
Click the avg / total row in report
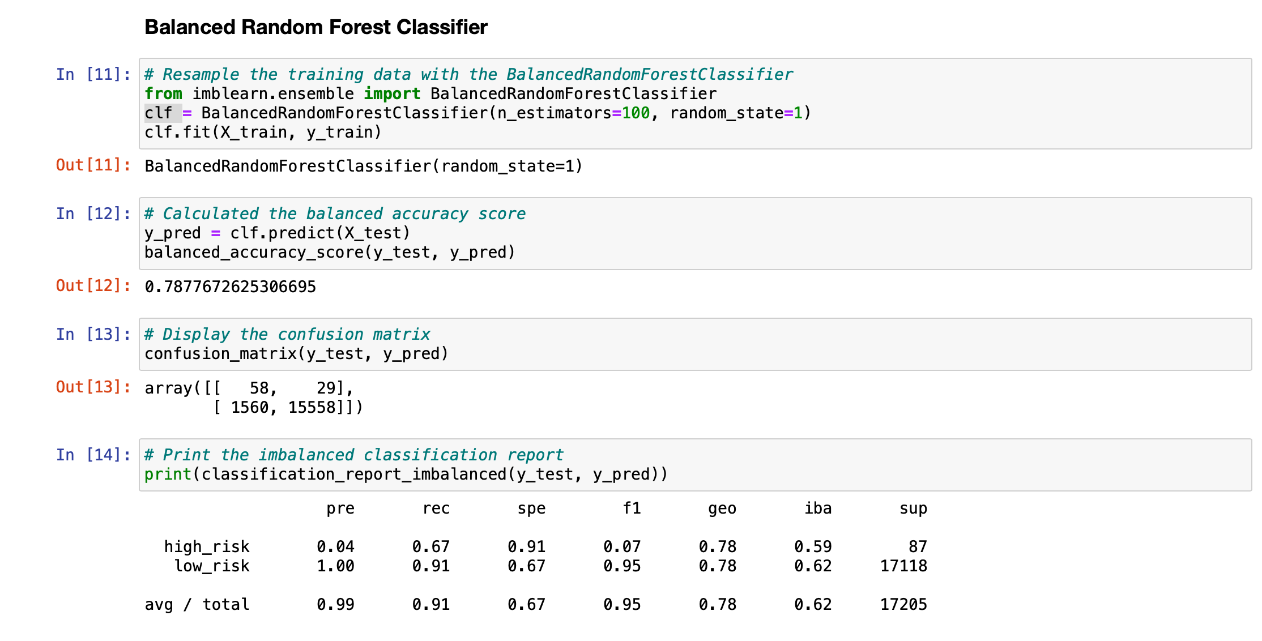[x=197, y=605]
